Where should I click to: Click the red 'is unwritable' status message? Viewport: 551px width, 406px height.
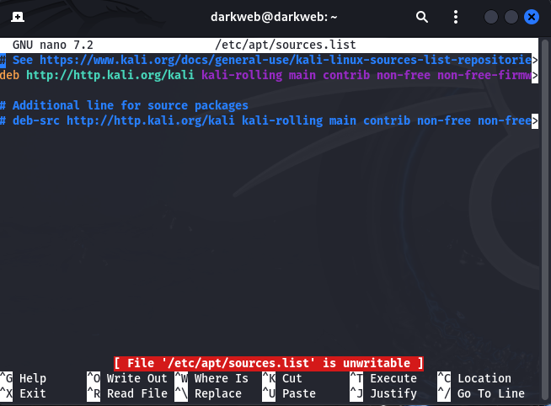[x=269, y=363]
